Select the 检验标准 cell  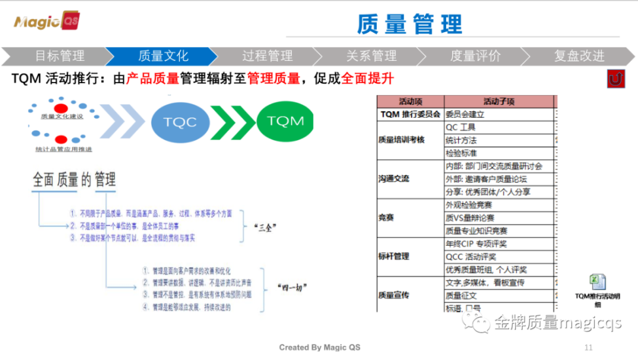pos(499,153)
